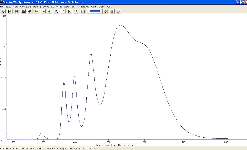Click the open file toolbar icon

[x=3, y=12]
